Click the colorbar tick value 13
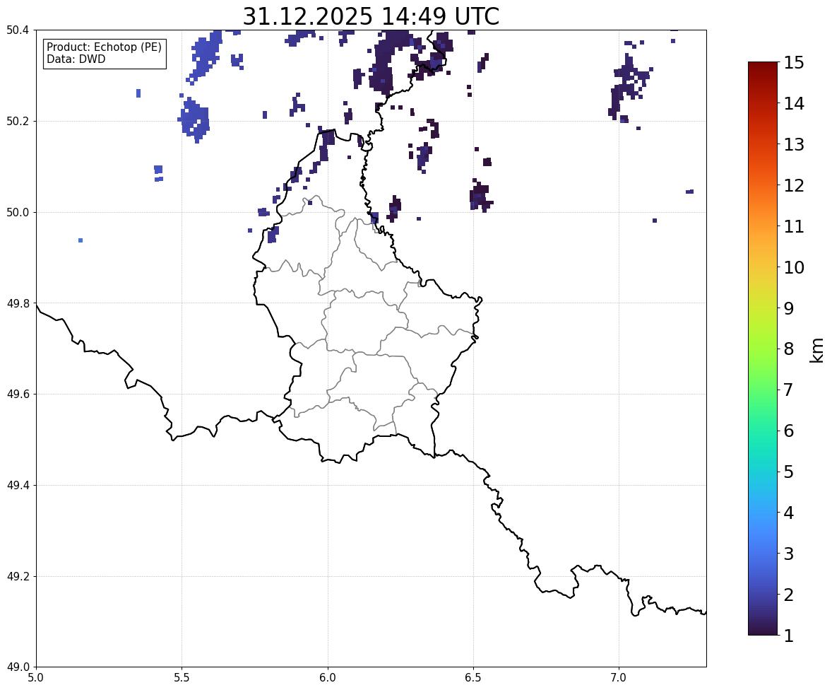Image resolution: width=832 pixels, height=690 pixels. pyautogui.click(x=794, y=144)
